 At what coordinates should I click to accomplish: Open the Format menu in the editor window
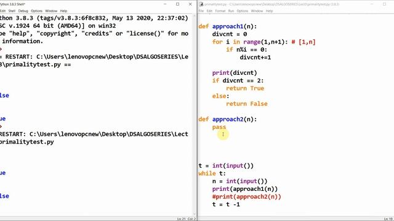pyautogui.click(x=220, y=11)
